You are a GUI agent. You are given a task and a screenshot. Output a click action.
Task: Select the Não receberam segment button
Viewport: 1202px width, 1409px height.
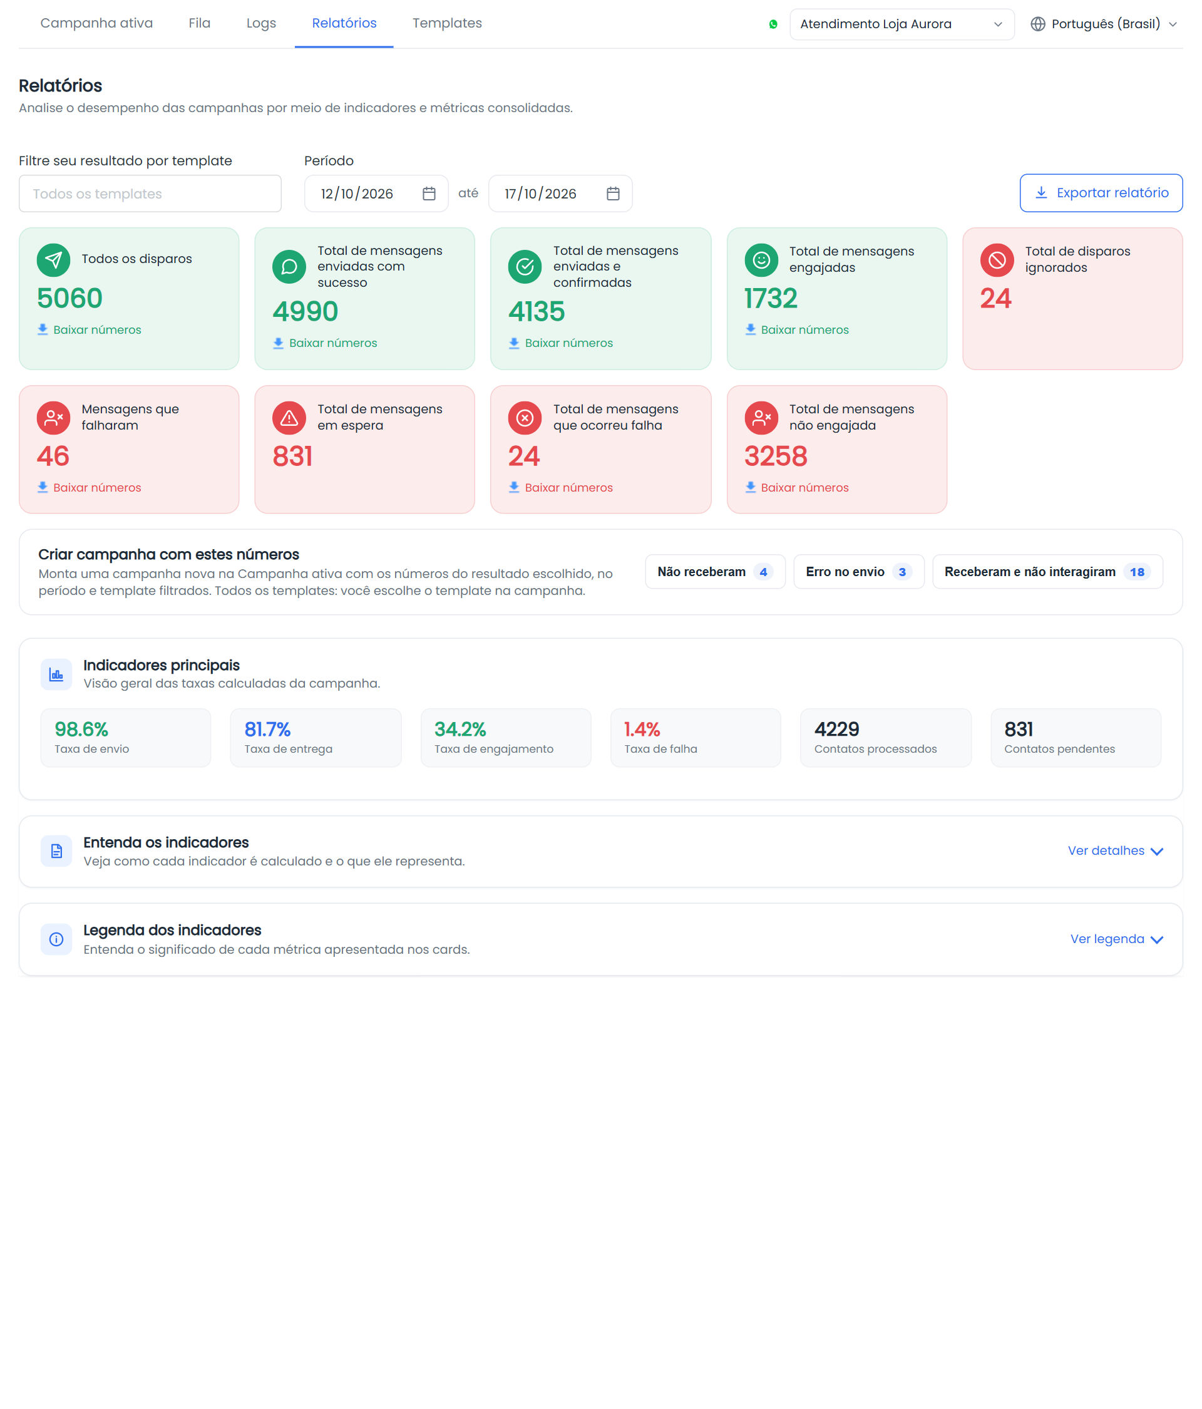pos(714,572)
